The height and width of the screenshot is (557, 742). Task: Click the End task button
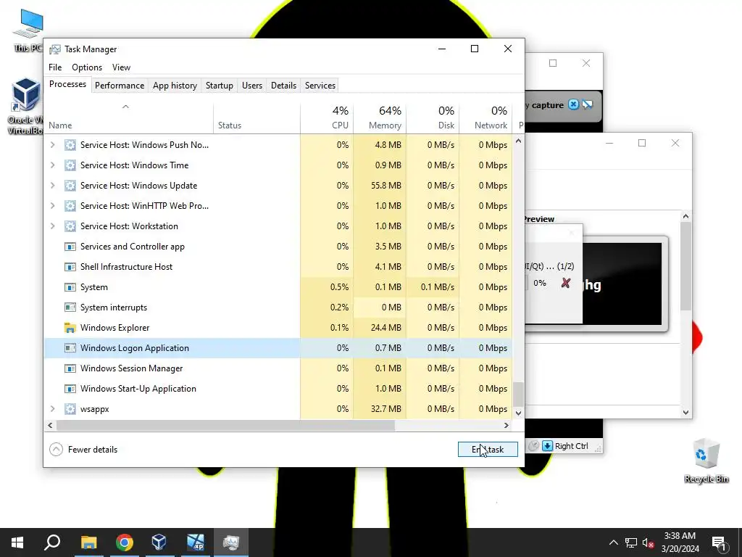[x=488, y=450]
